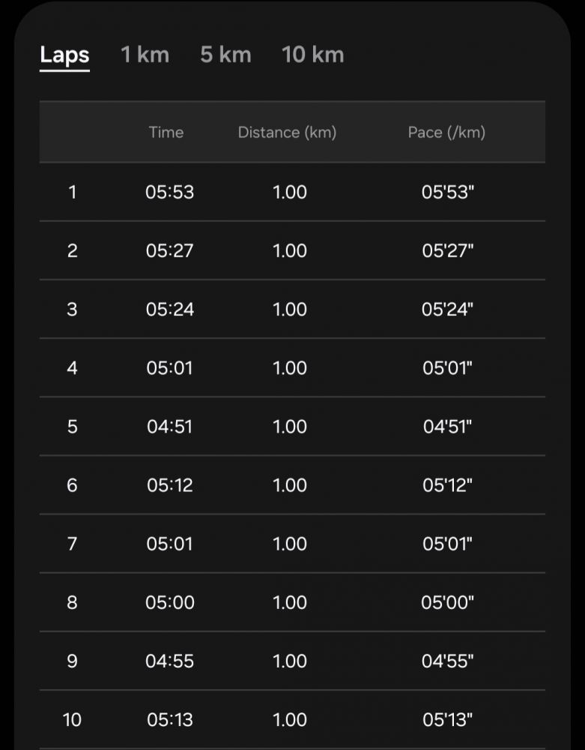Select lap 4 row number

pyautogui.click(x=72, y=367)
